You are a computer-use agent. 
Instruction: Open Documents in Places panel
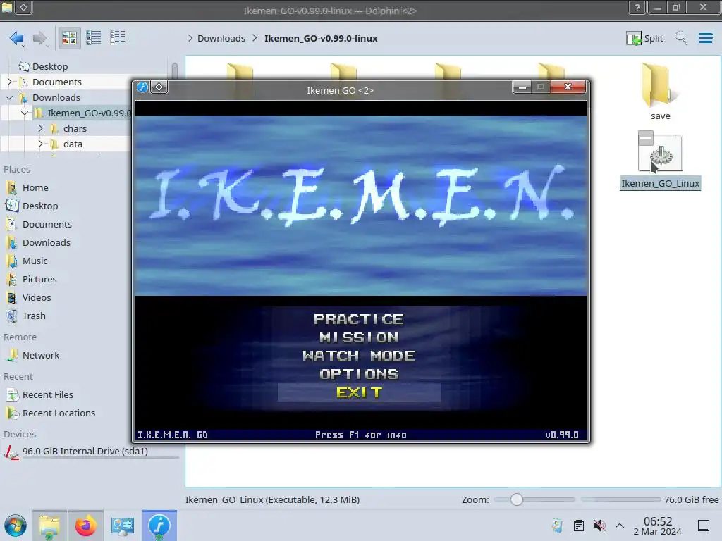pyautogui.click(x=47, y=225)
